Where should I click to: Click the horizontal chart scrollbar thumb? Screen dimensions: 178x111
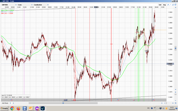pos(63,103)
